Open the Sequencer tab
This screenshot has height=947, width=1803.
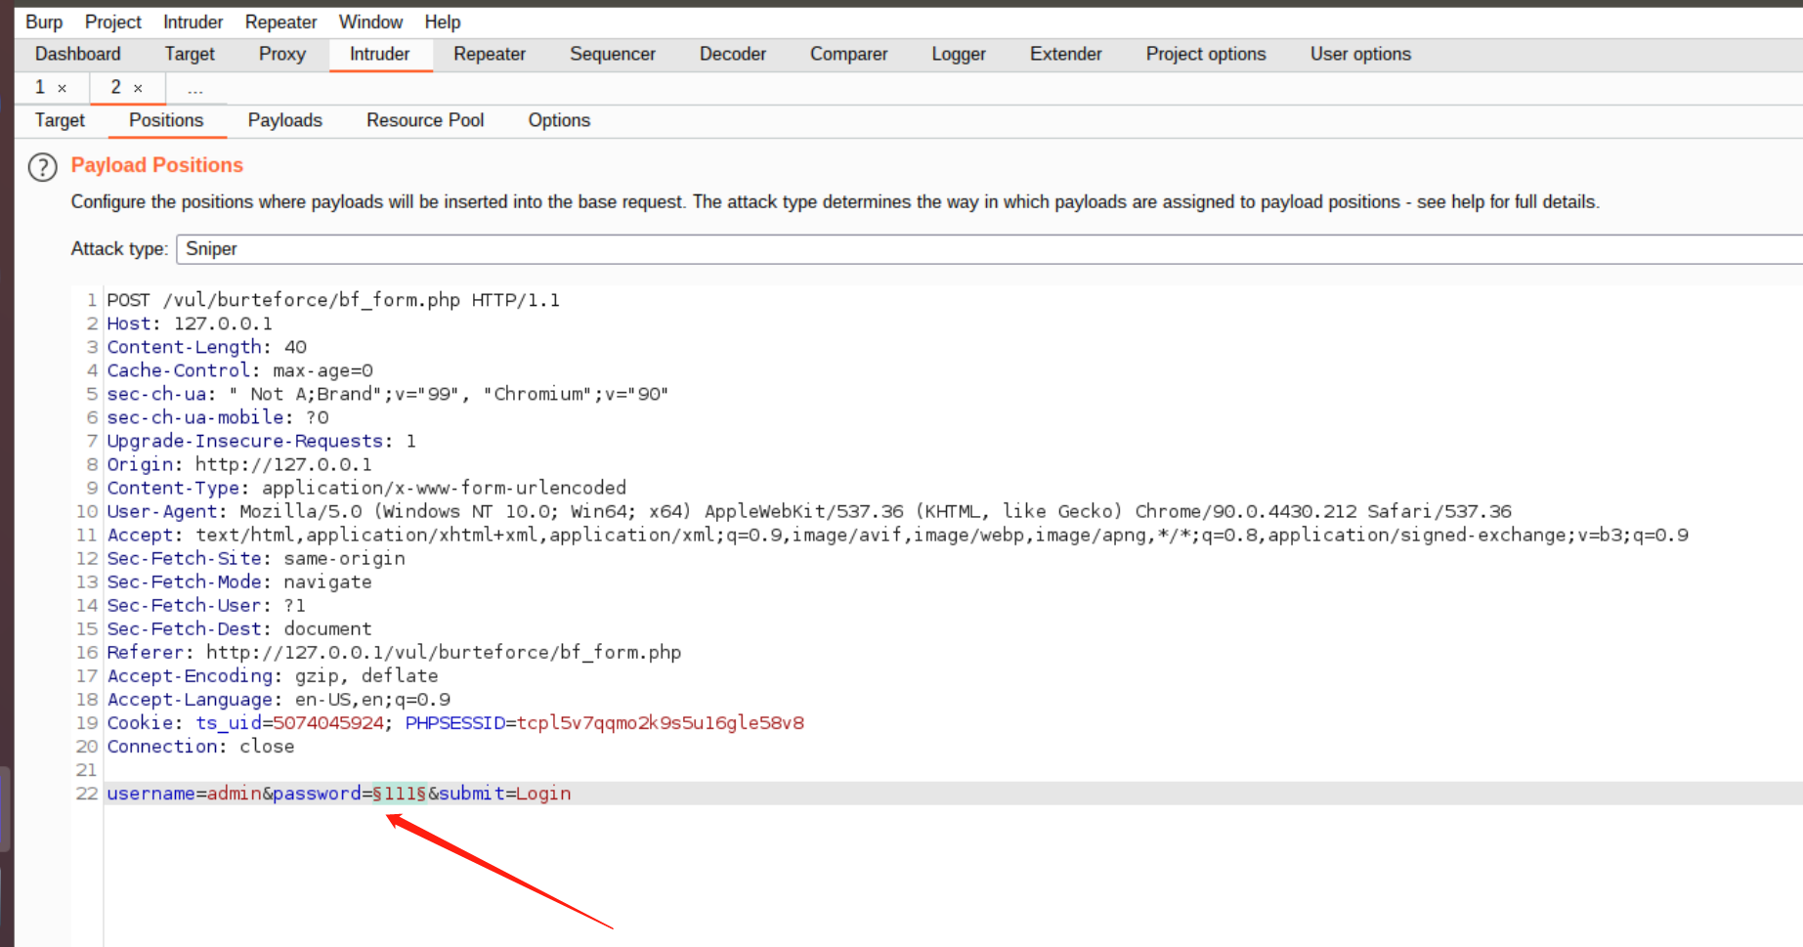[x=613, y=54]
